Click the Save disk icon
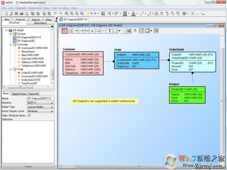Viewport: 227px width, 170px height. 16,14
